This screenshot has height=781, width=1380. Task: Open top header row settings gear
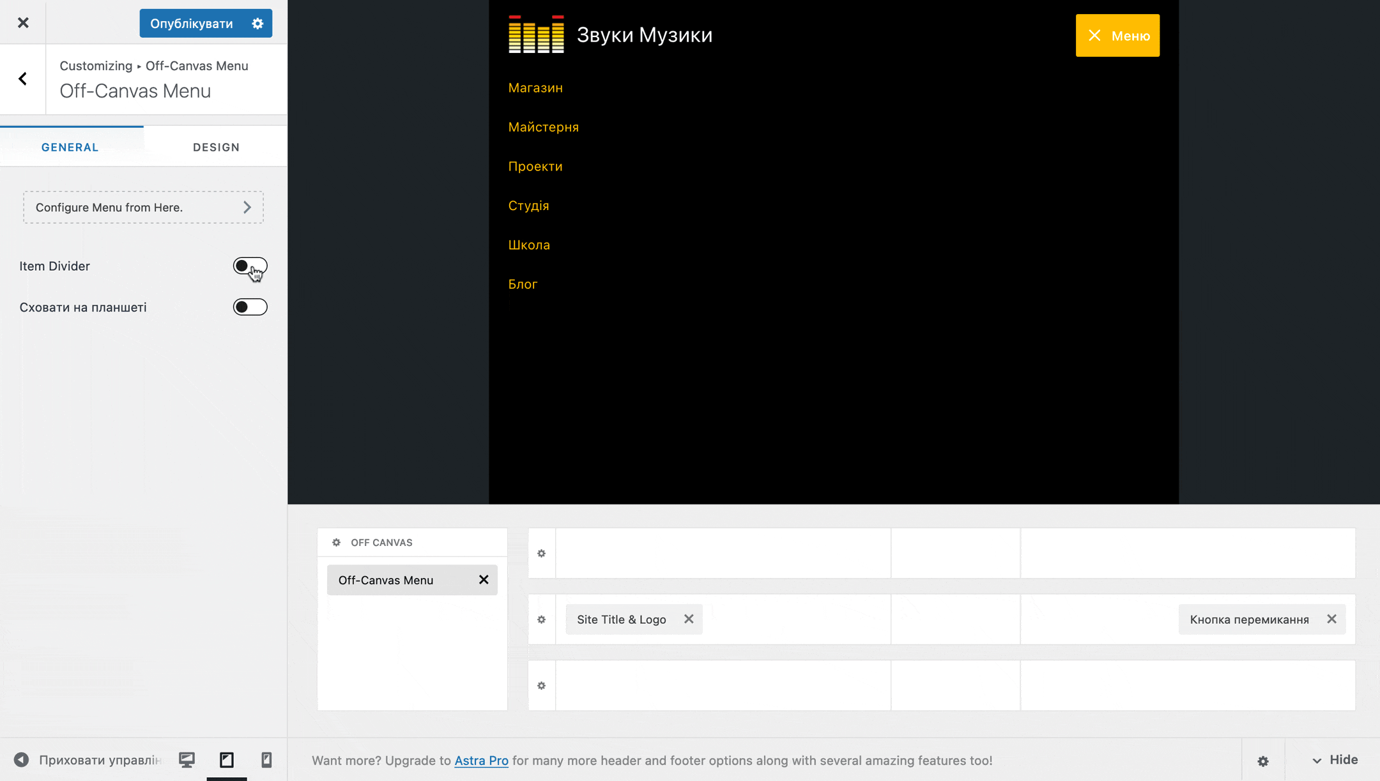pyautogui.click(x=542, y=554)
